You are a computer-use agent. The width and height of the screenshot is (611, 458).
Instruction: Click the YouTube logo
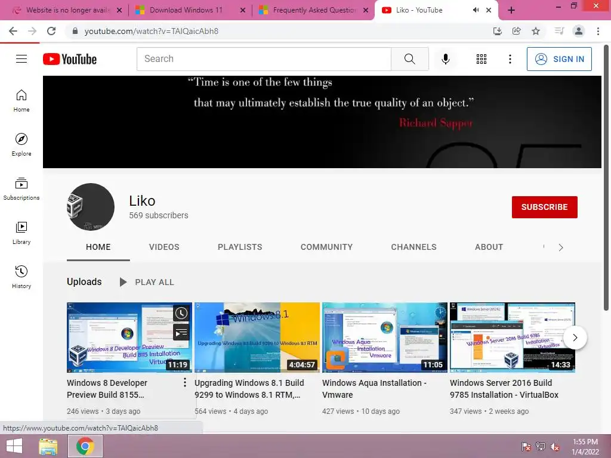click(70, 59)
